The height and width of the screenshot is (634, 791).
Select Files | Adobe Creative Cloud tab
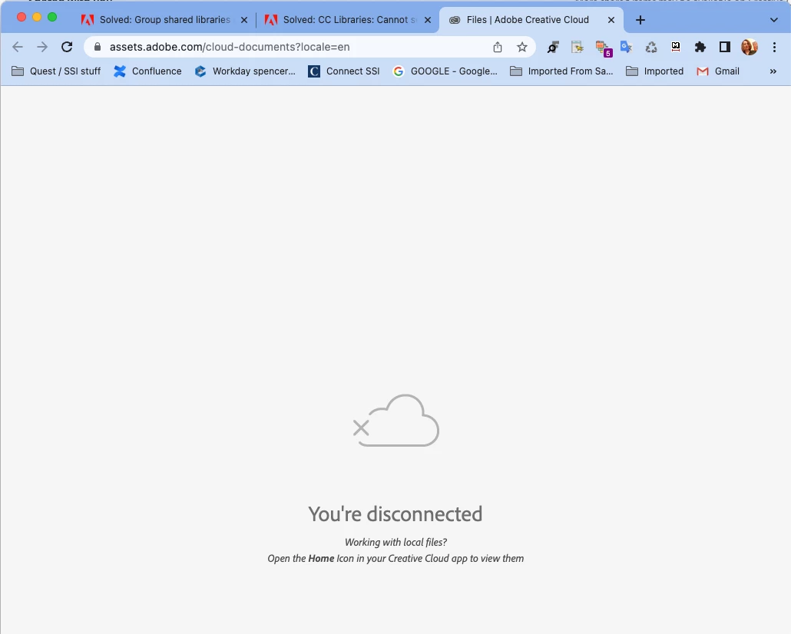(531, 20)
